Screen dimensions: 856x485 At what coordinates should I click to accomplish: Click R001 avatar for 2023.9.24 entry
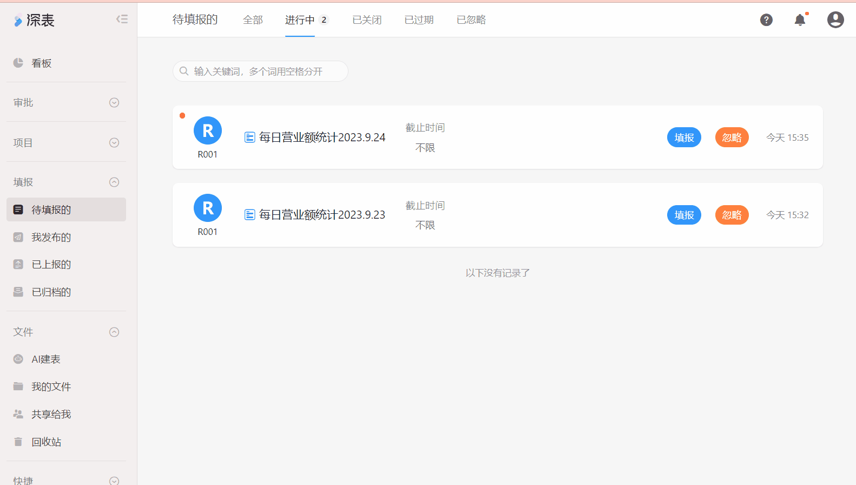click(x=208, y=130)
